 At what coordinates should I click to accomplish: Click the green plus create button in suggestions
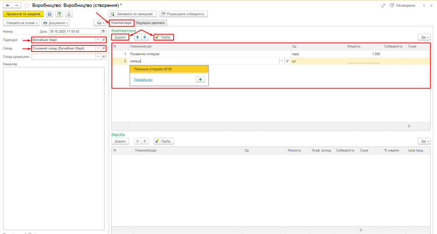click(x=200, y=80)
